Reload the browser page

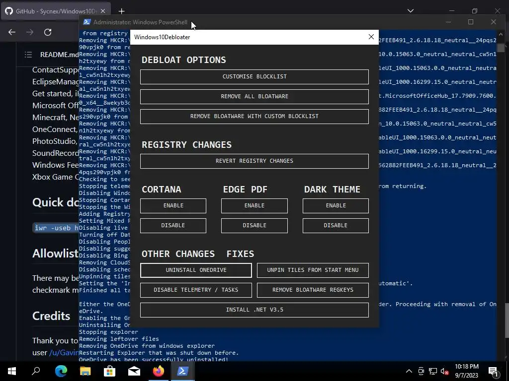[x=48, y=32]
